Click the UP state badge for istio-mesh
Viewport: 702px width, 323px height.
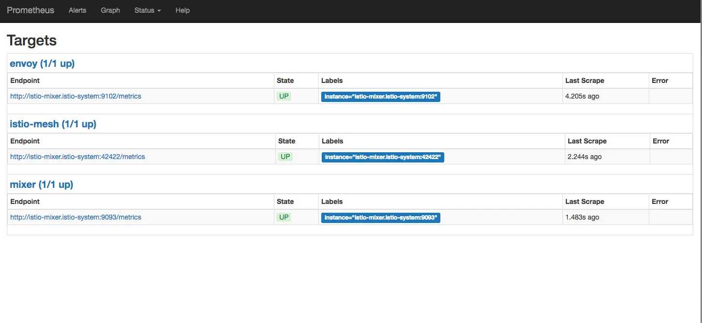point(285,157)
